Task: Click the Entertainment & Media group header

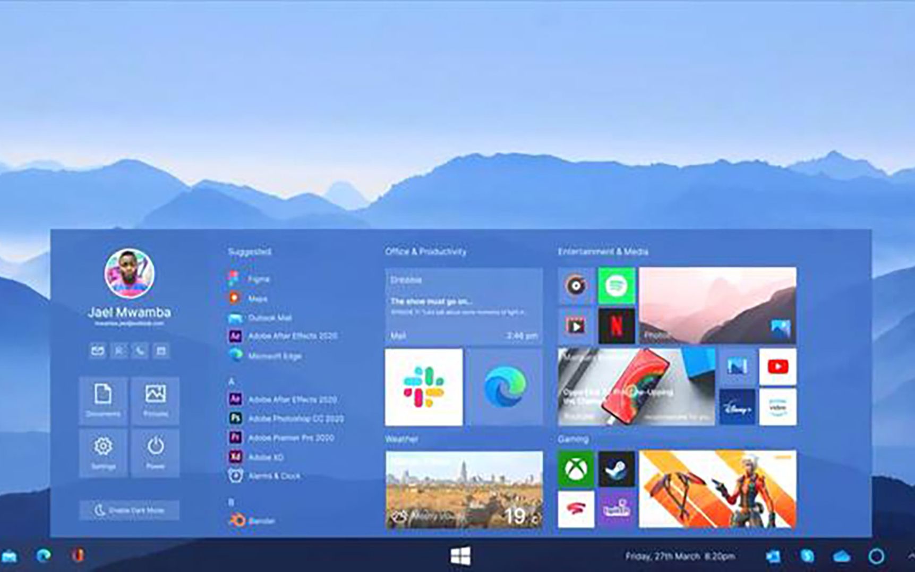Action: pyautogui.click(x=603, y=252)
